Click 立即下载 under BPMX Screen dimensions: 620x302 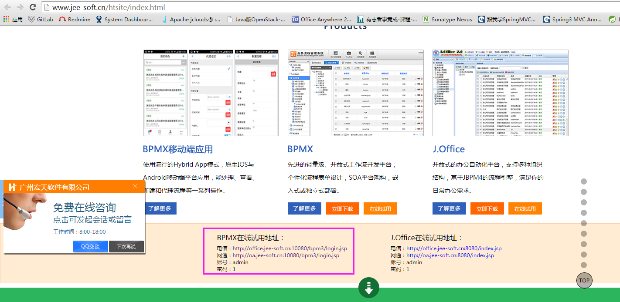coord(342,208)
